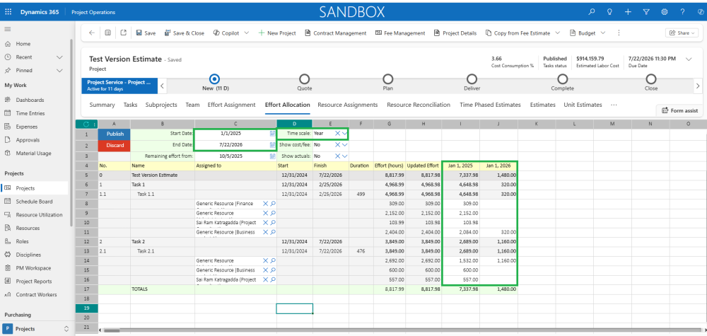Clear the Time scale Year value

pyautogui.click(x=337, y=134)
